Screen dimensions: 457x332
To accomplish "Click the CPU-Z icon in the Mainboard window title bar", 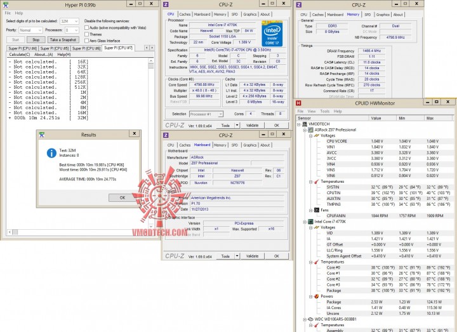I will coord(166,135).
